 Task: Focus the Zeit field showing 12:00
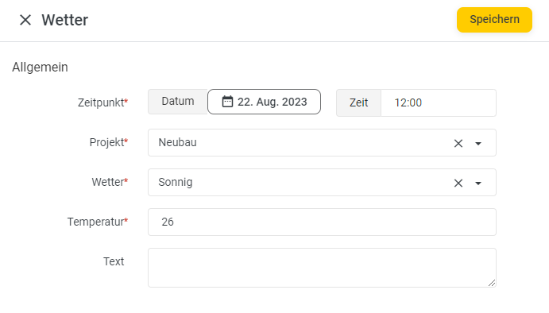(439, 102)
